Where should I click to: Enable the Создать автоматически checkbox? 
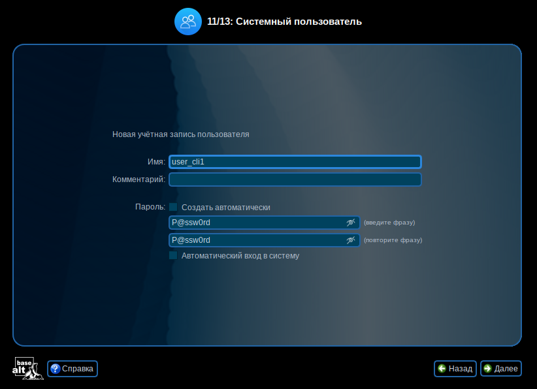coord(173,207)
